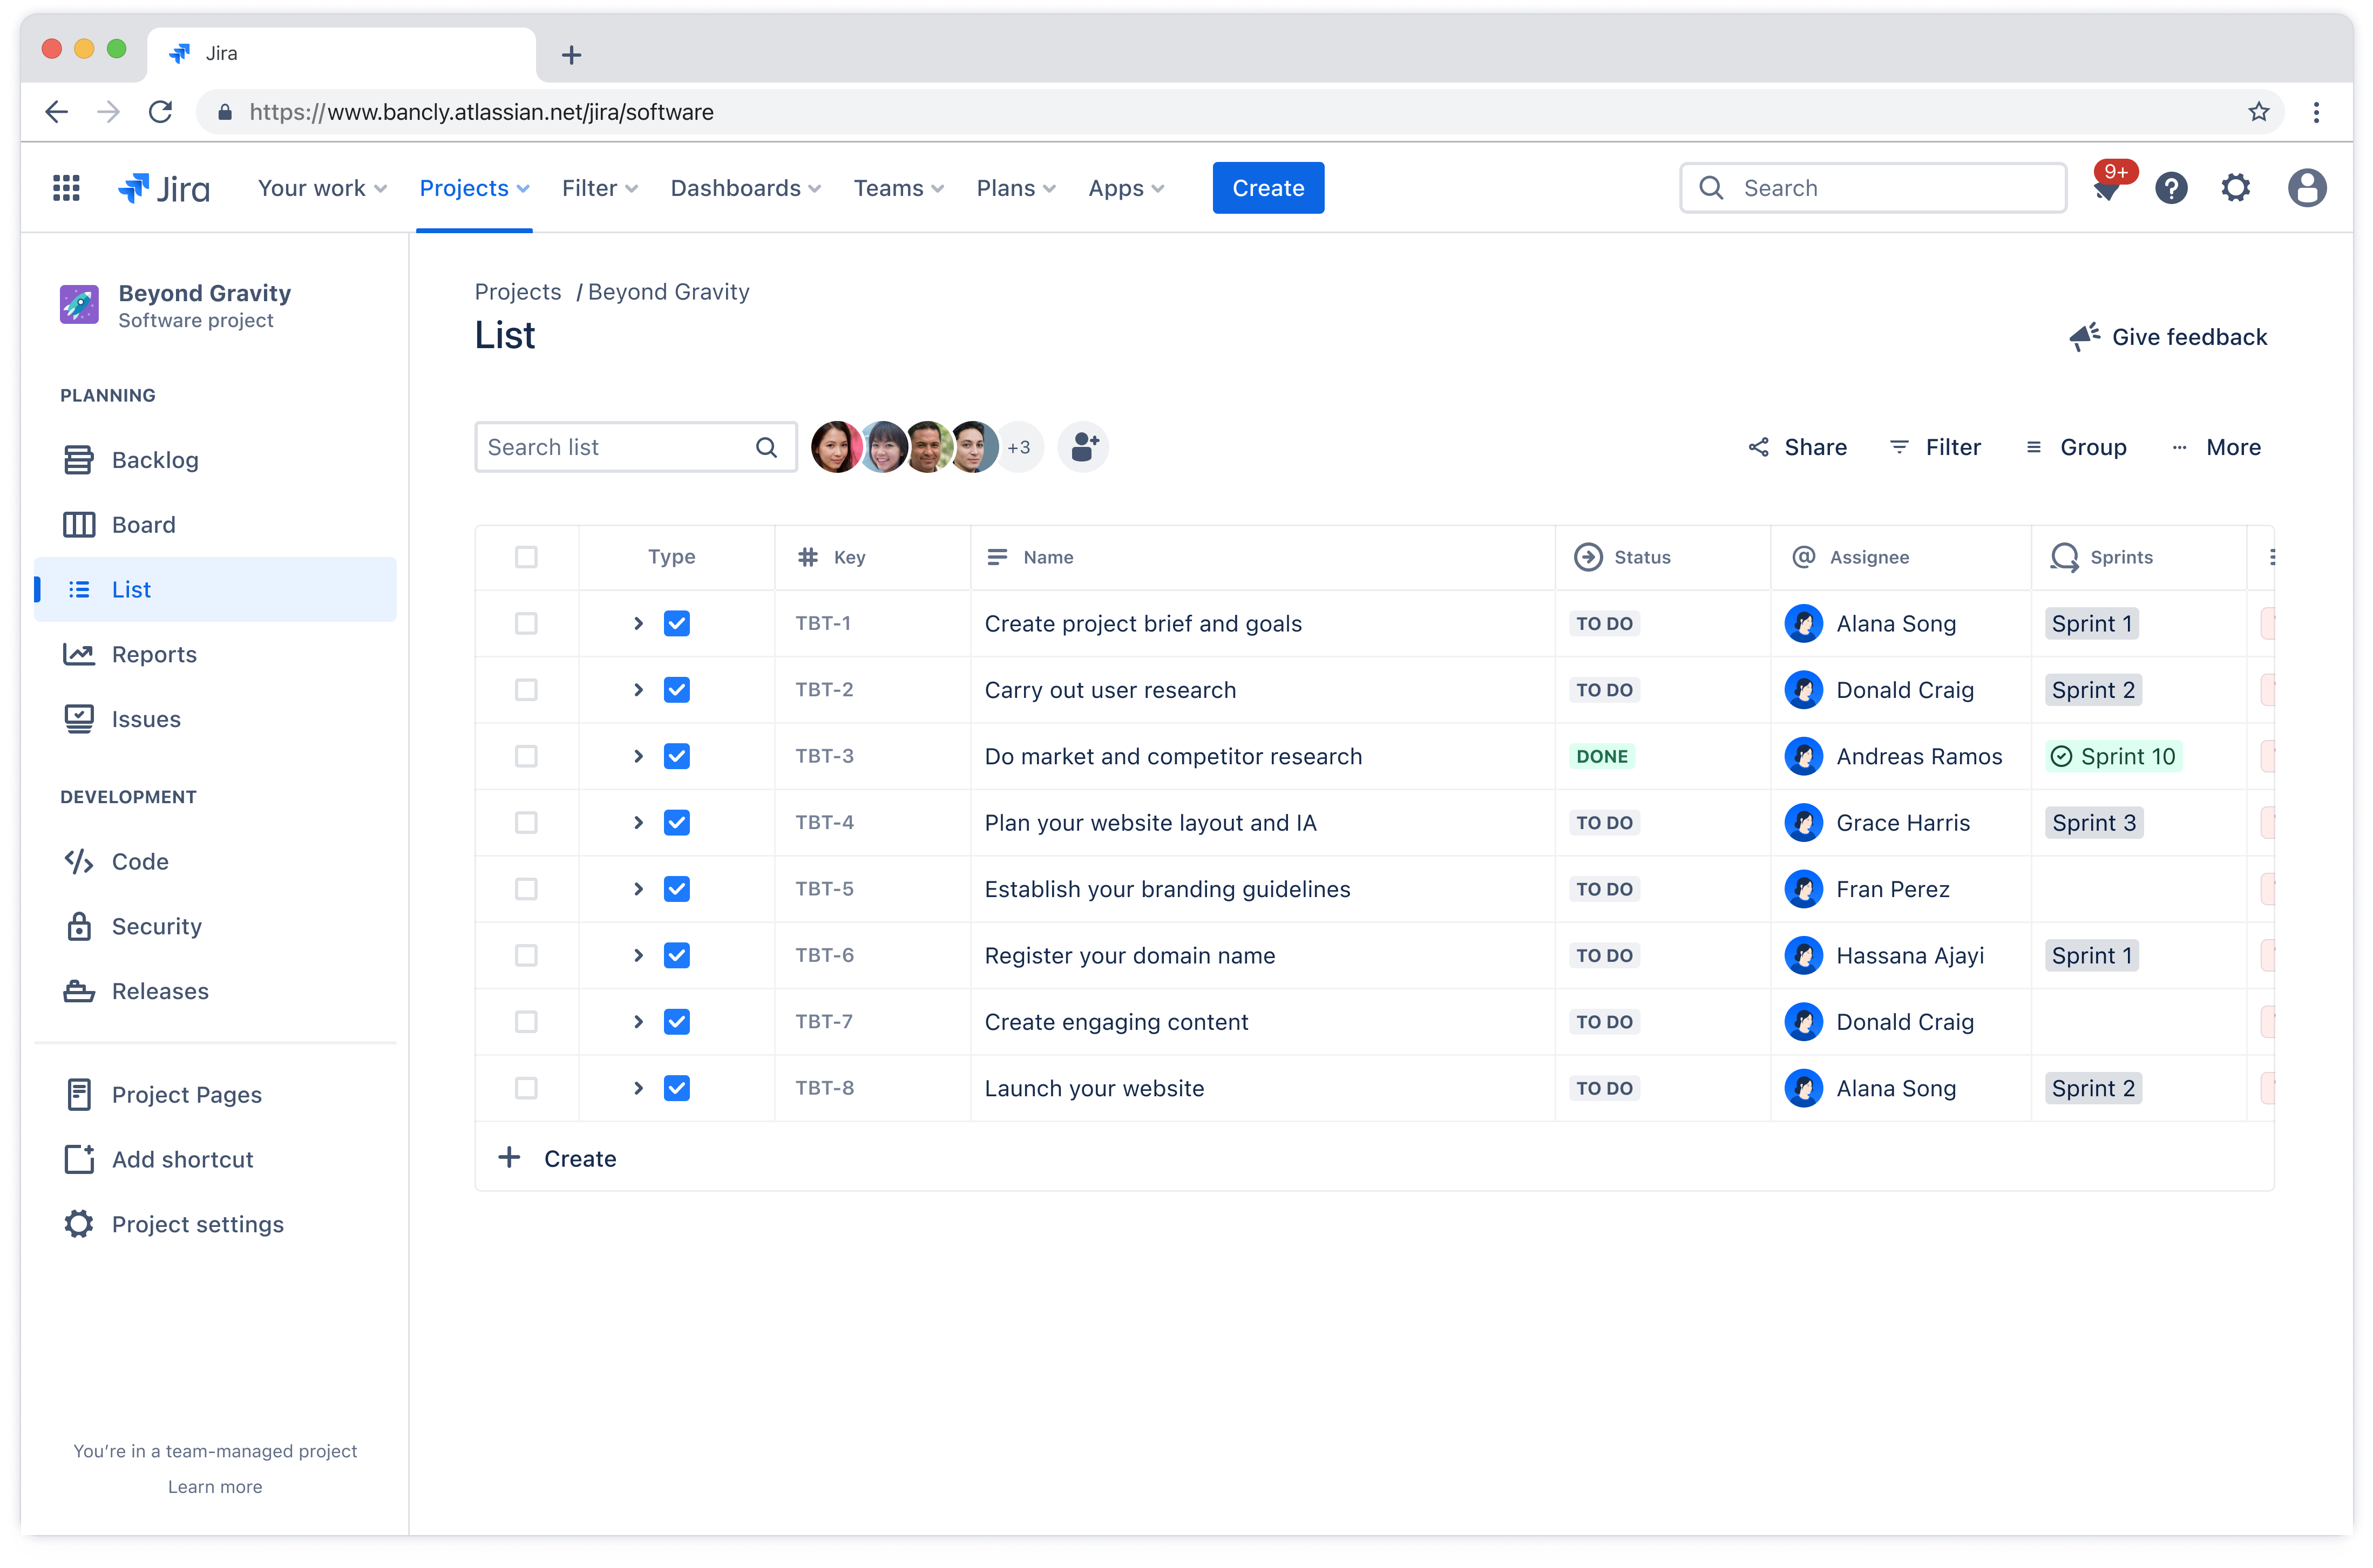Click the blue Create button
2373x1568 pixels.
pos(1267,187)
